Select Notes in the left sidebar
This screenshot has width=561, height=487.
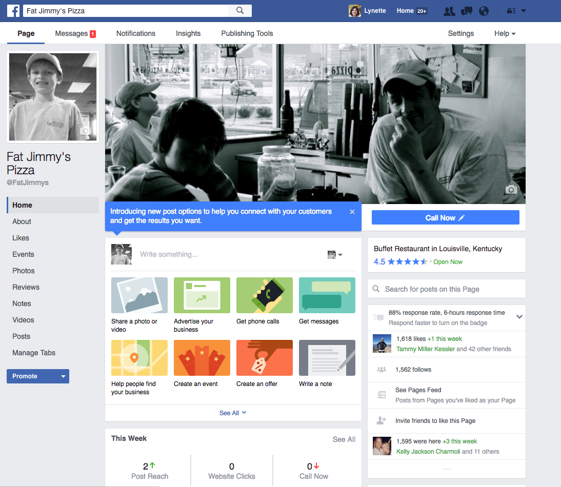tap(22, 304)
